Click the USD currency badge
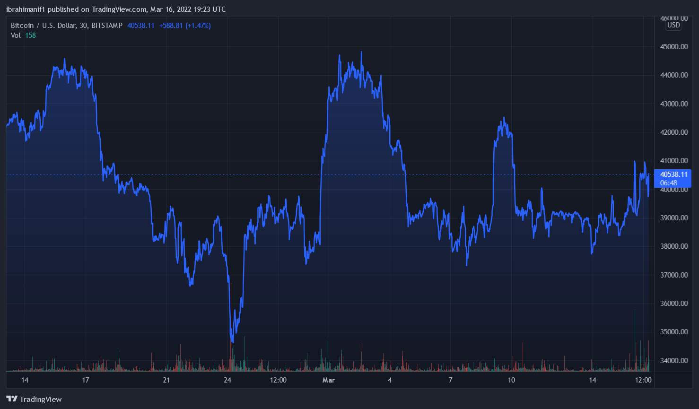 coord(673,25)
